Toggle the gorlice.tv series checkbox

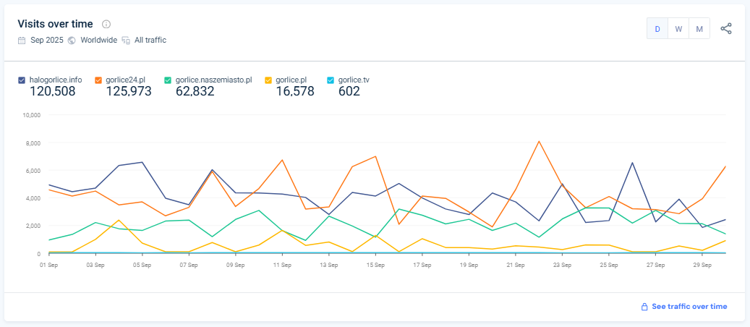coord(331,80)
